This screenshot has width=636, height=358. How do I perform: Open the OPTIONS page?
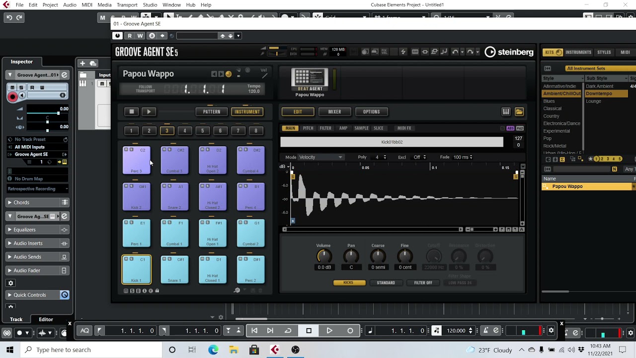pyautogui.click(x=371, y=112)
